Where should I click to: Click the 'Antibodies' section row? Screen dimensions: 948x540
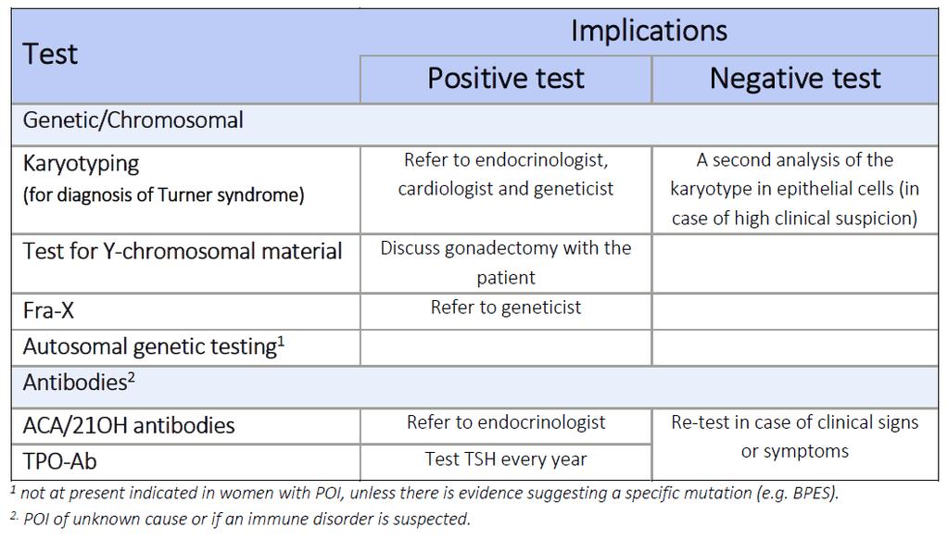tap(474, 386)
